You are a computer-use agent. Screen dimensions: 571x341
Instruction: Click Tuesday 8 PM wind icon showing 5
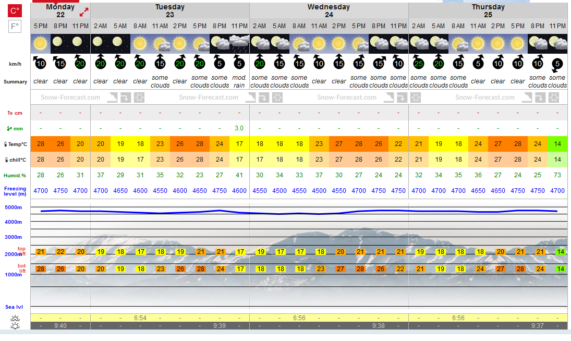[220, 63]
